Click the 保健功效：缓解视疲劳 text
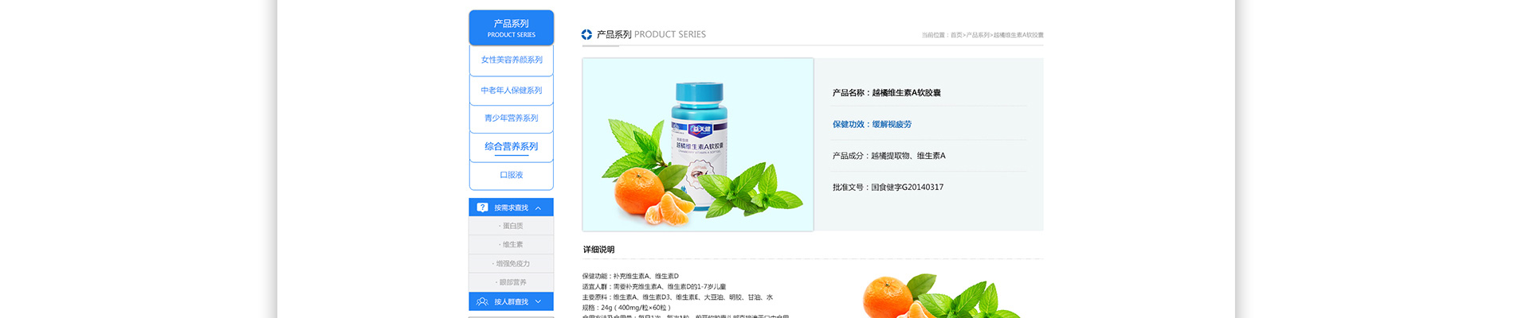This screenshot has width=1514, height=318. (872, 124)
